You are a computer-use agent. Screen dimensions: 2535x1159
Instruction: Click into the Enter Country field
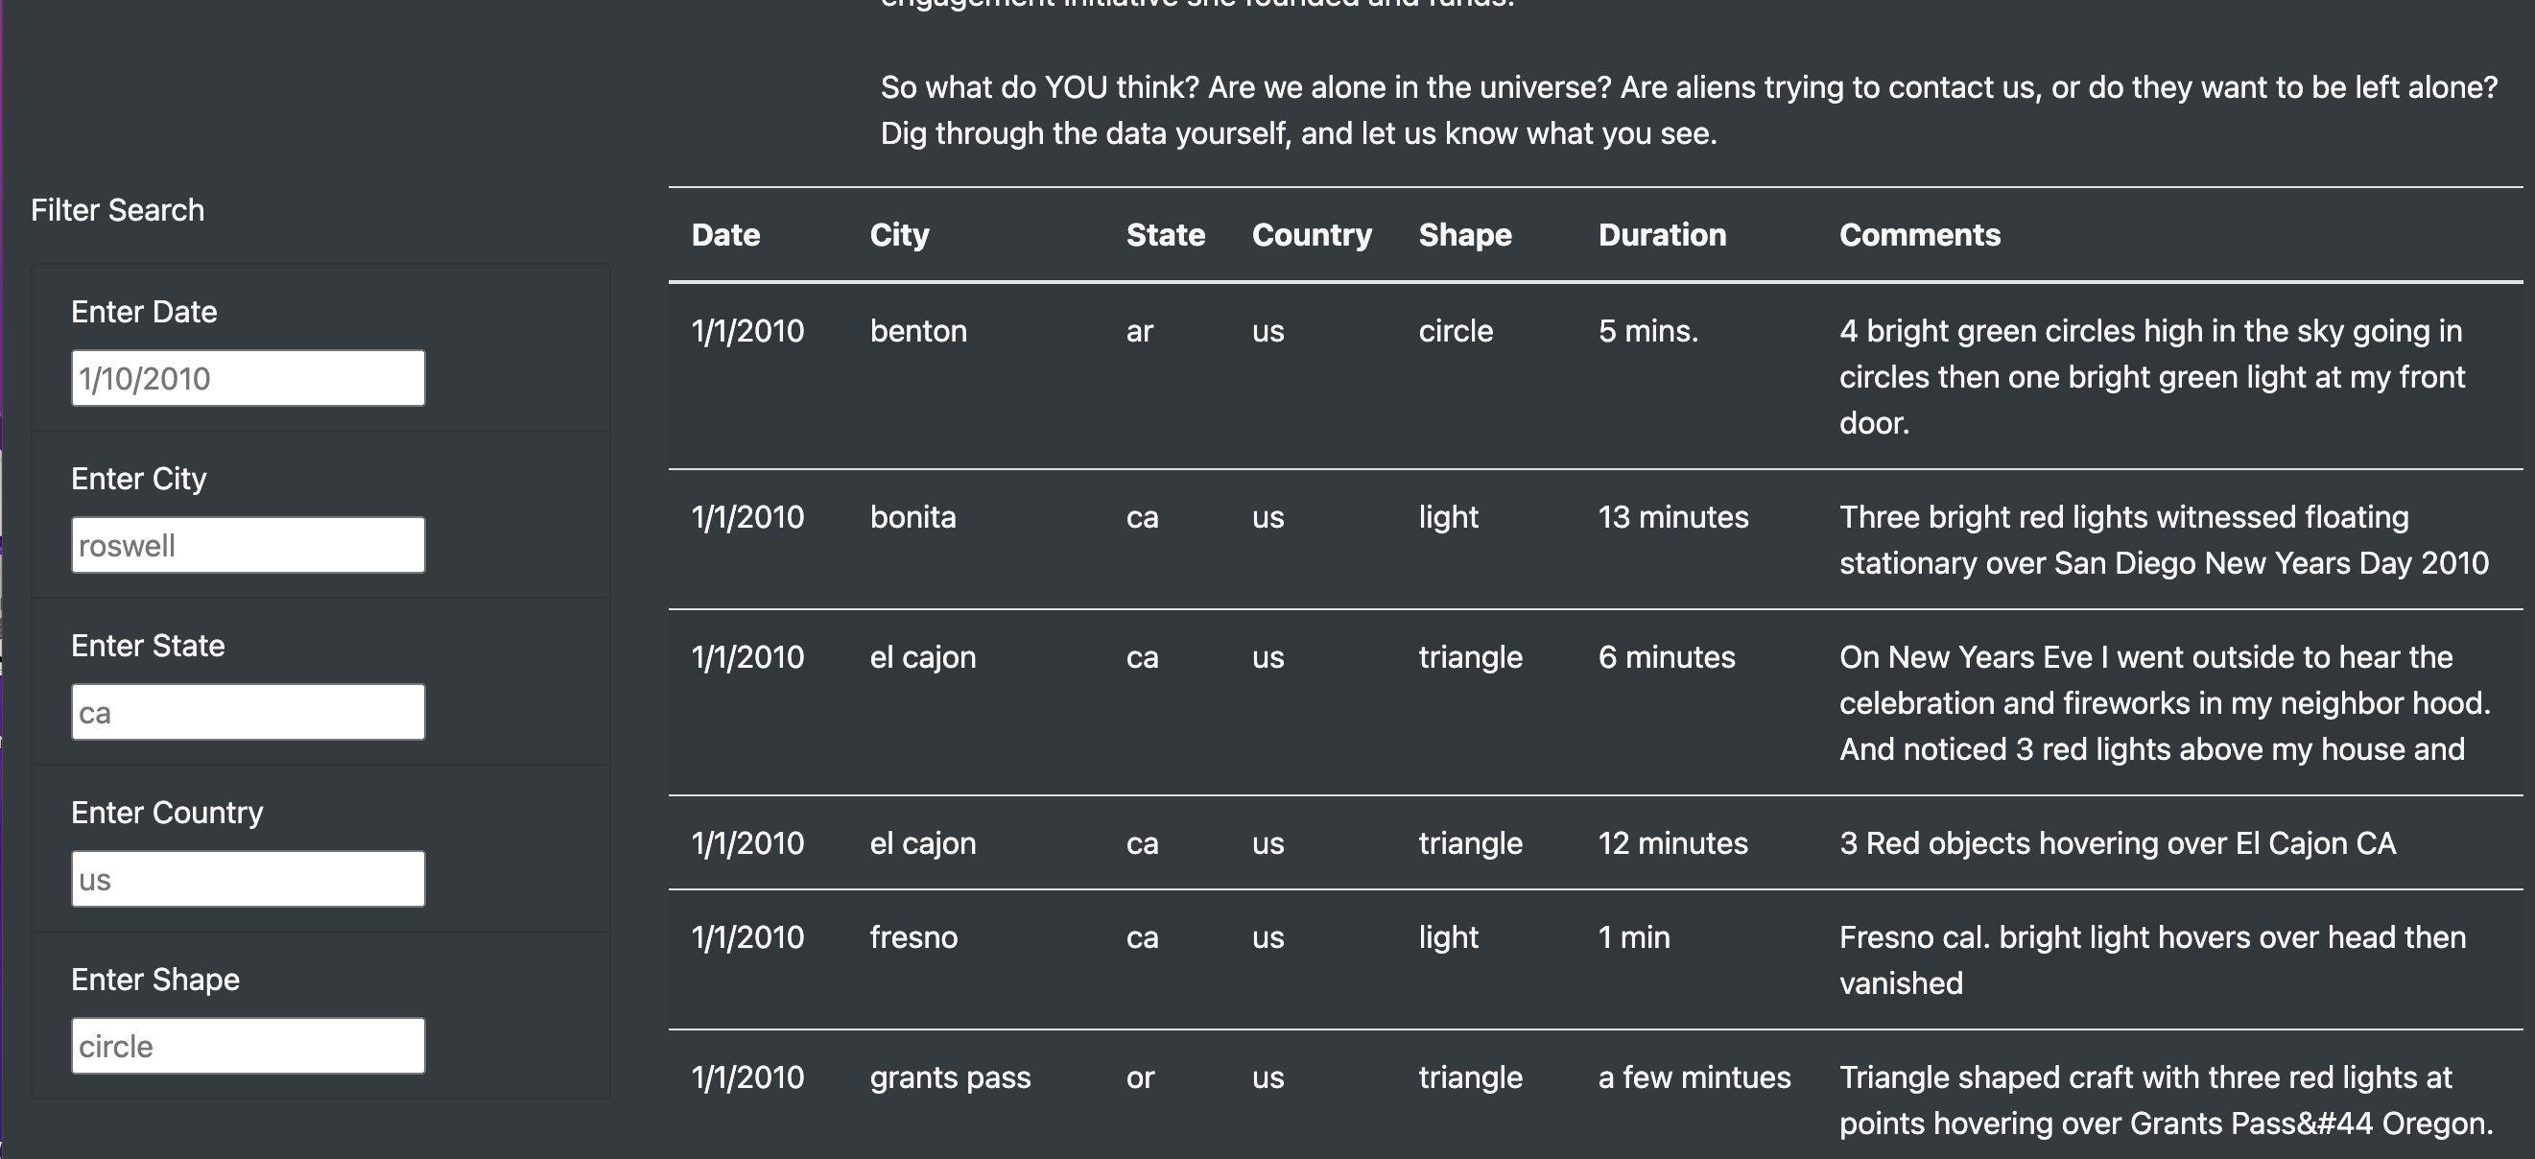248,879
